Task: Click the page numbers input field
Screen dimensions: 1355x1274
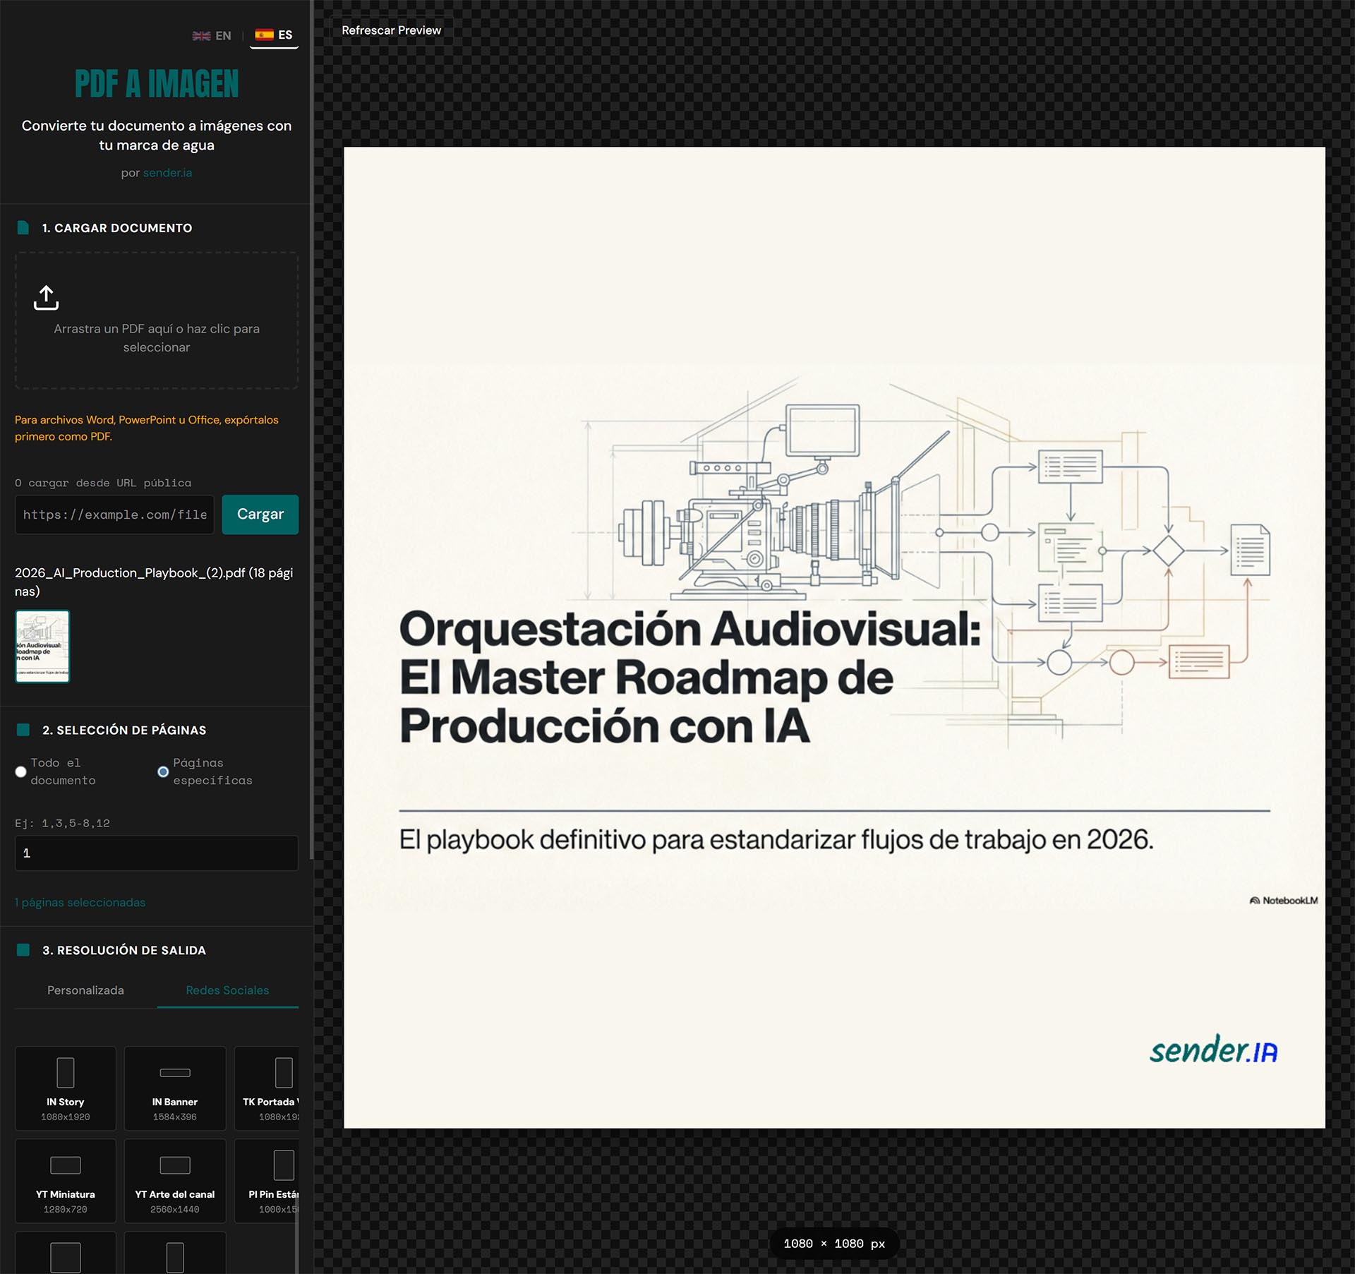Action: click(156, 853)
